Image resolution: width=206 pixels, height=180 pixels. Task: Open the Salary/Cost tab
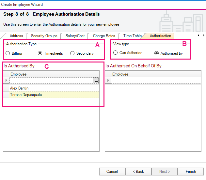(x=75, y=36)
